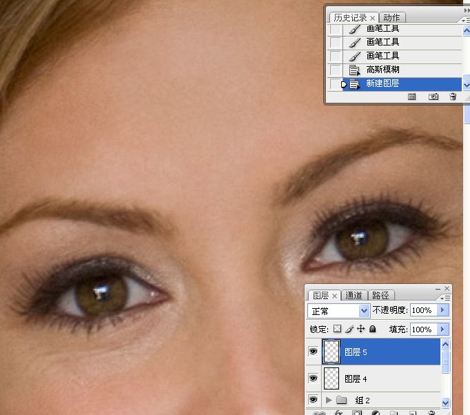Create new document from current history state
This screenshot has height=415, width=470.
click(x=411, y=97)
